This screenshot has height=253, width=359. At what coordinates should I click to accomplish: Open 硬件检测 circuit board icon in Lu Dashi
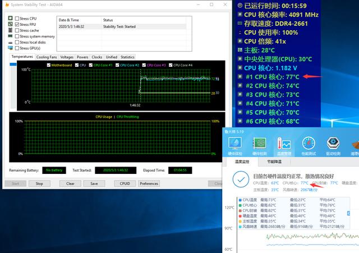coord(259,146)
